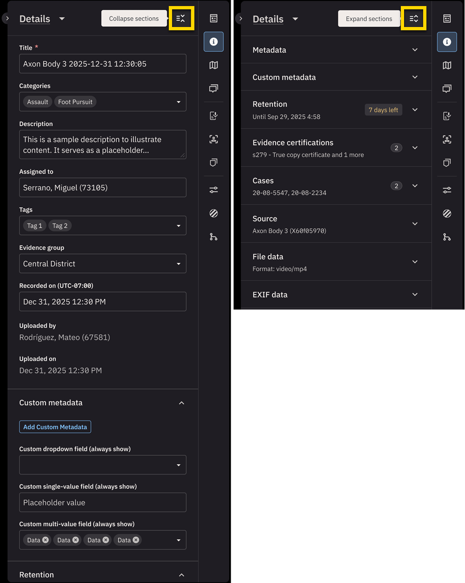The image size is (465, 583).
Task: Open the Tags dropdown arrow
Action: [x=179, y=226]
